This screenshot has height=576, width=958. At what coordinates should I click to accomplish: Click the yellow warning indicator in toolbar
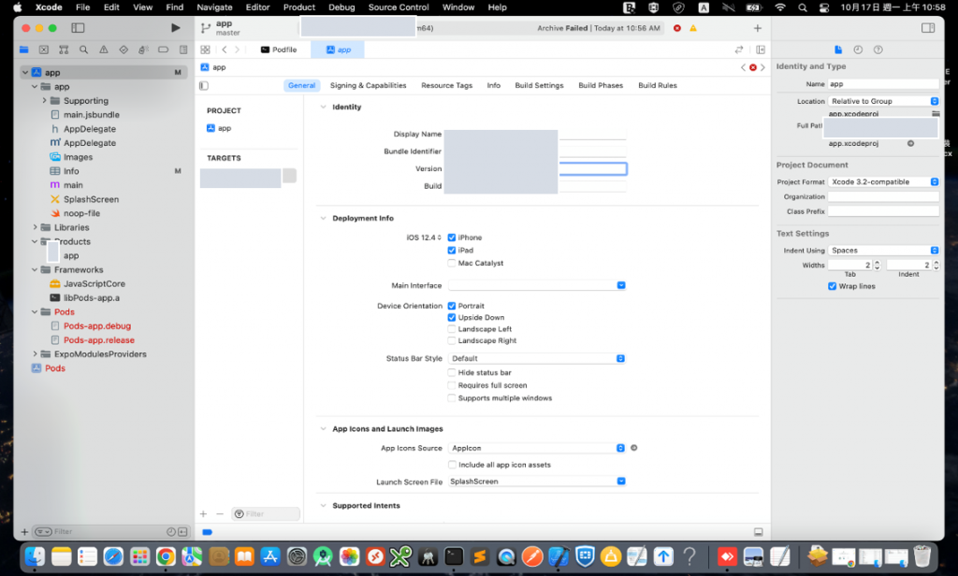tap(693, 28)
